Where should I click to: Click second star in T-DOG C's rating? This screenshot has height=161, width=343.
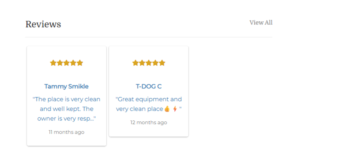pyautogui.click(x=142, y=63)
